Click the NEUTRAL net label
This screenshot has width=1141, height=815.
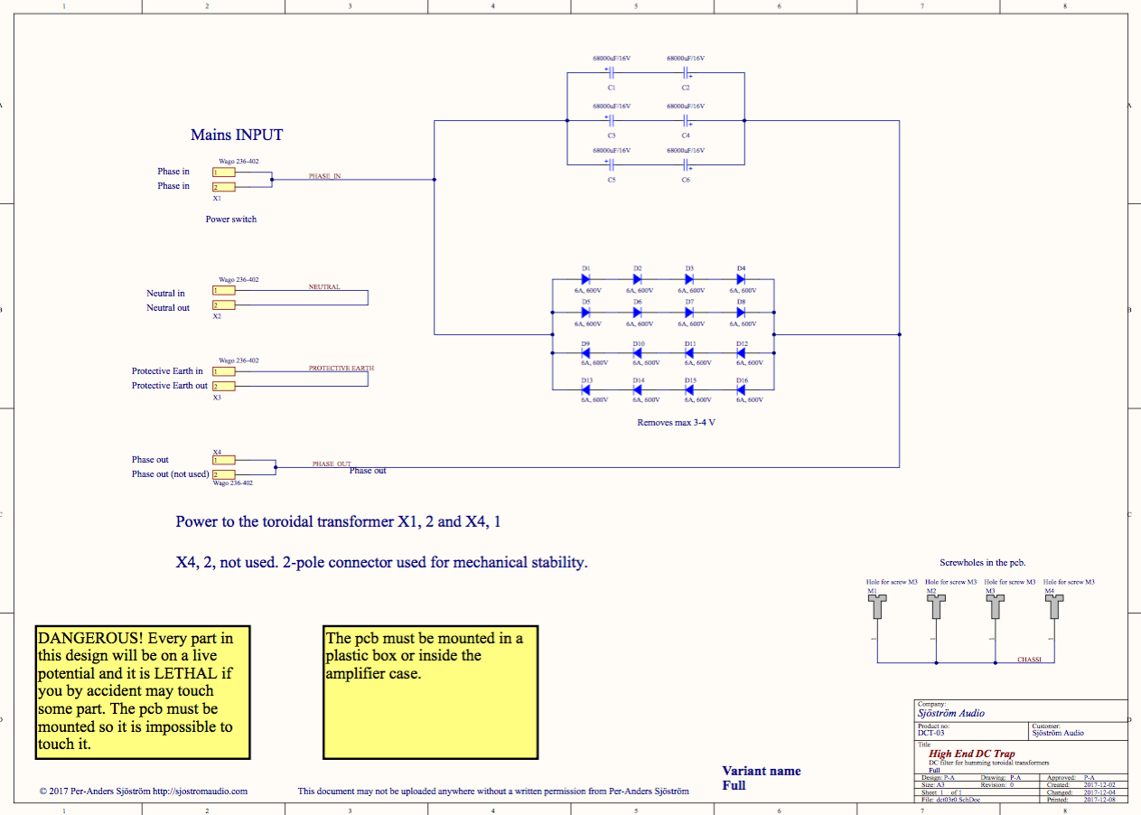click(x=324, y=287)
